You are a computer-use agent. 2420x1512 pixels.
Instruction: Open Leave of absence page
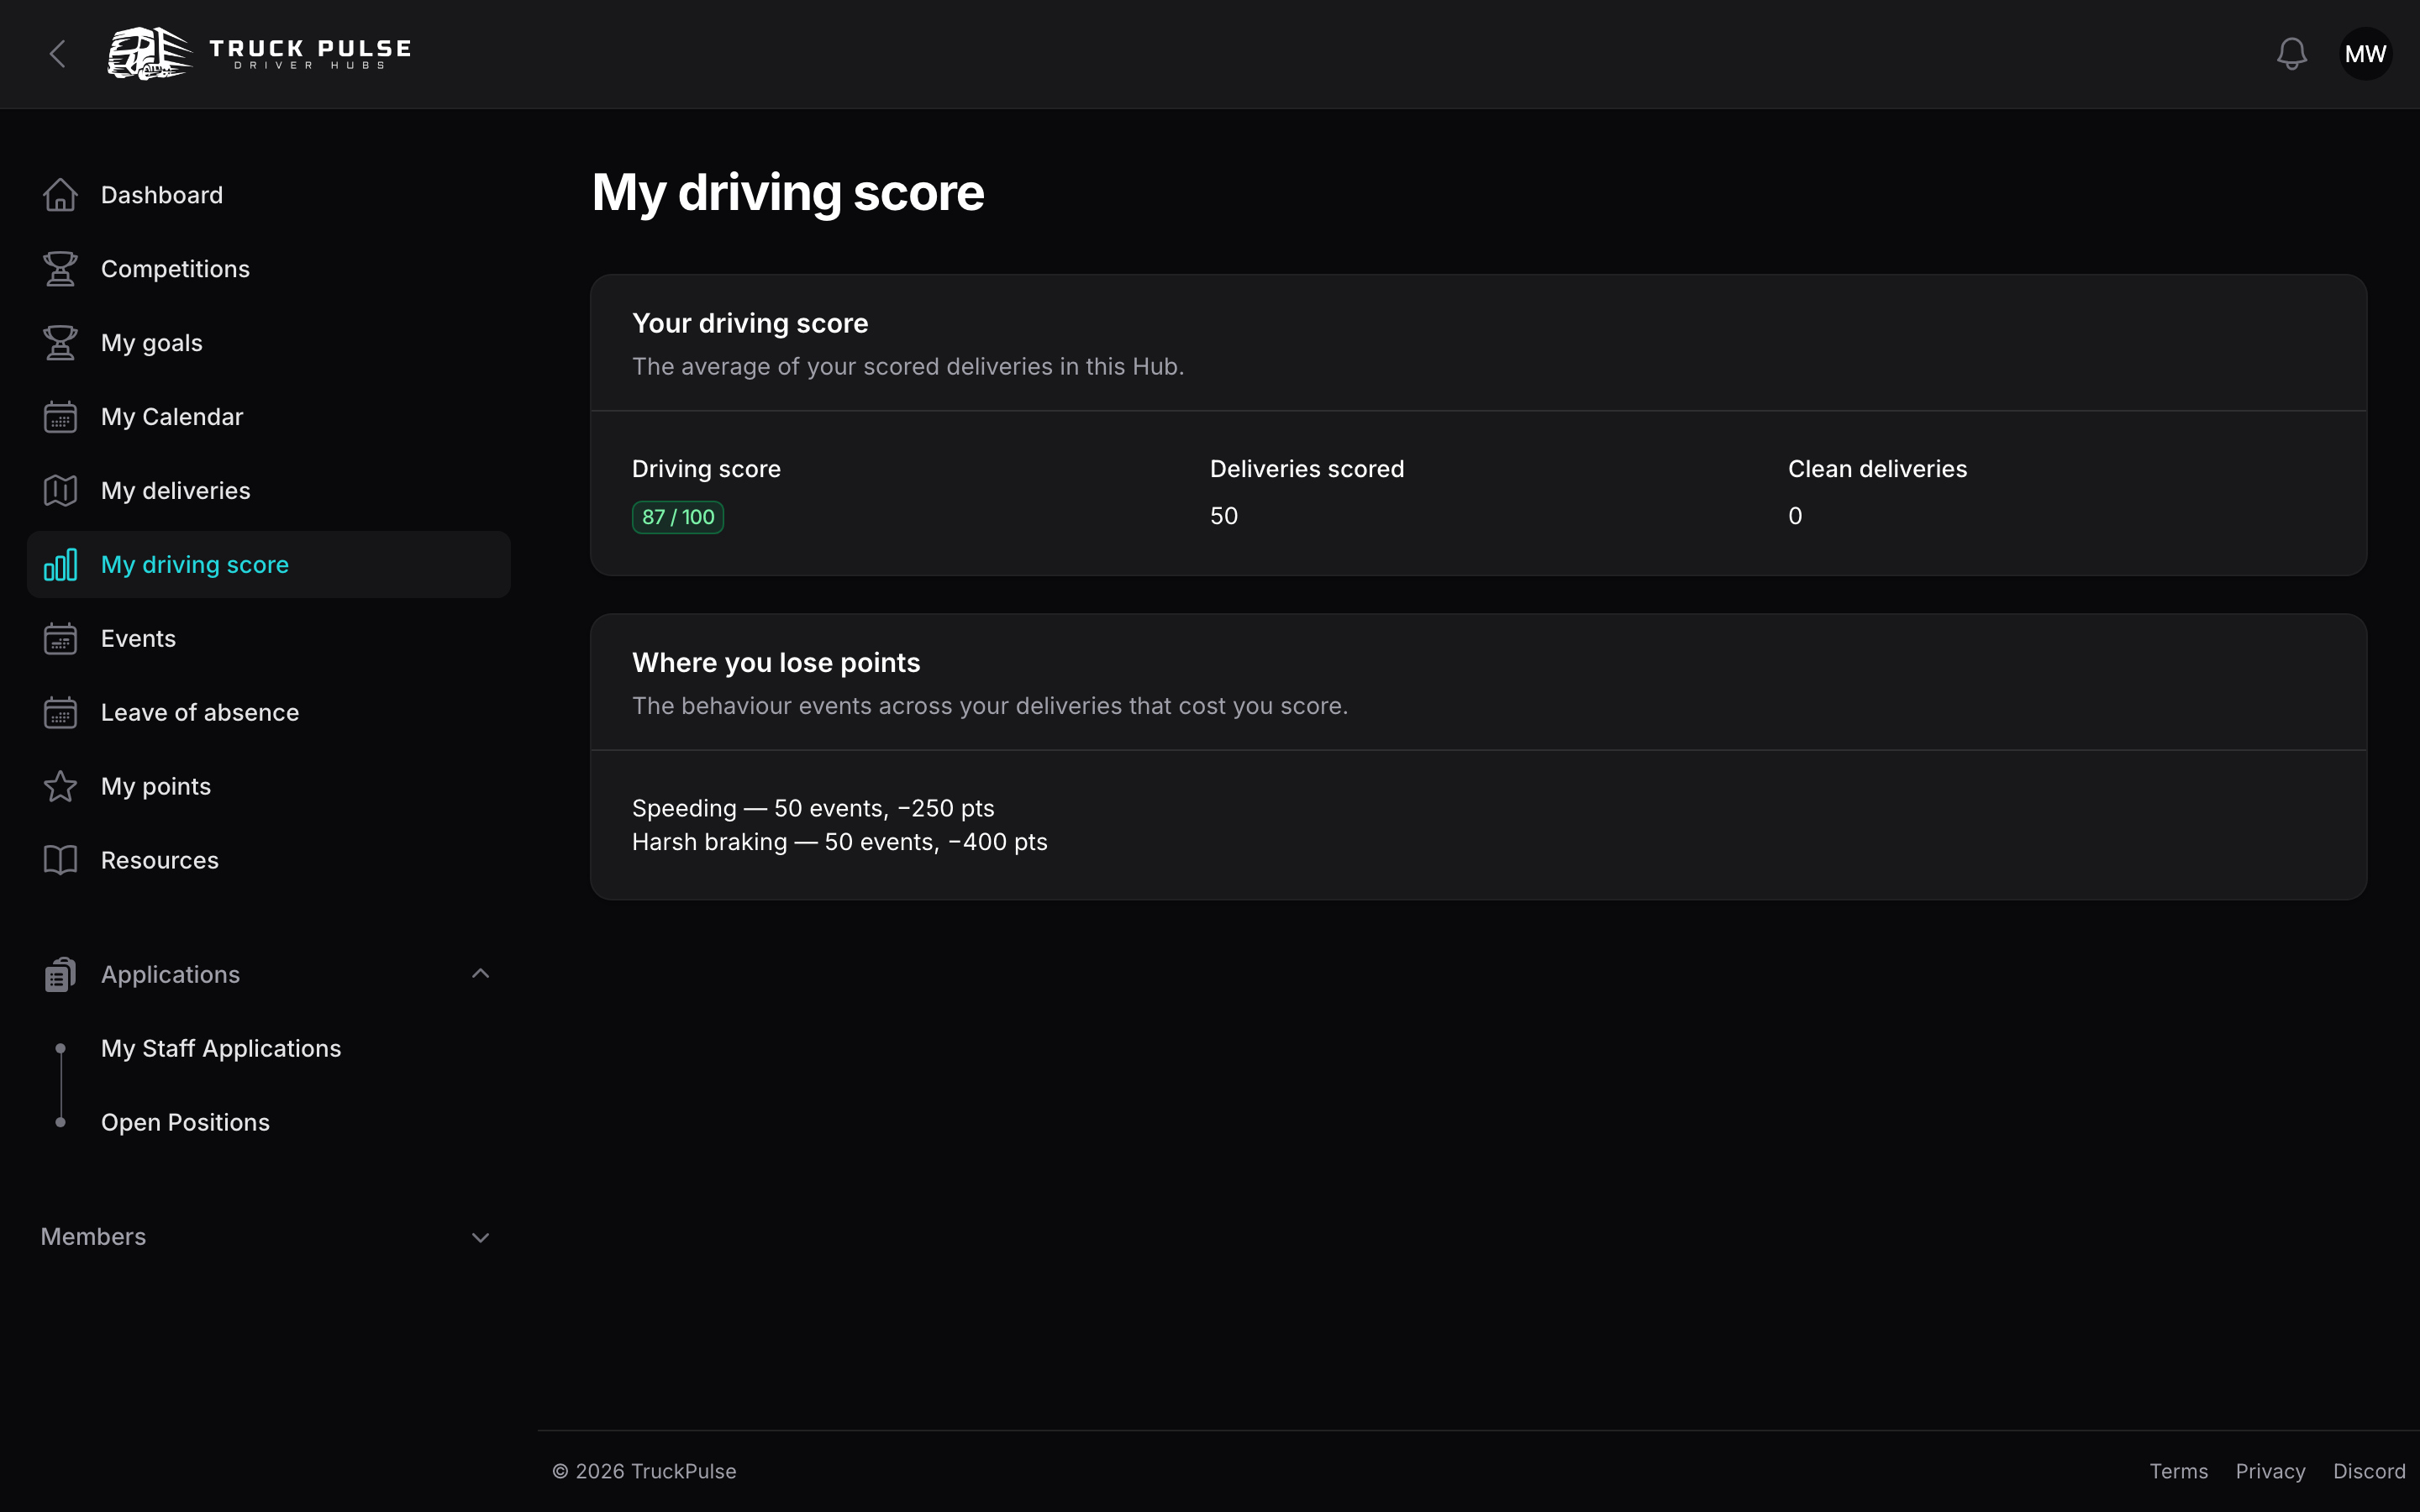[269, 713]
